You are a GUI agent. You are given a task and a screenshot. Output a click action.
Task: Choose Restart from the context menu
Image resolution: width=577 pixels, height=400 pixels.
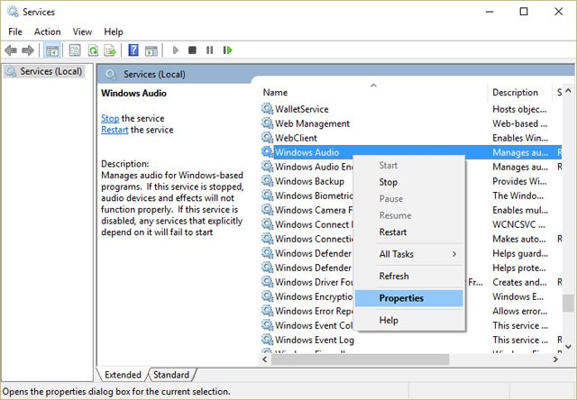(x=393, y=232)
